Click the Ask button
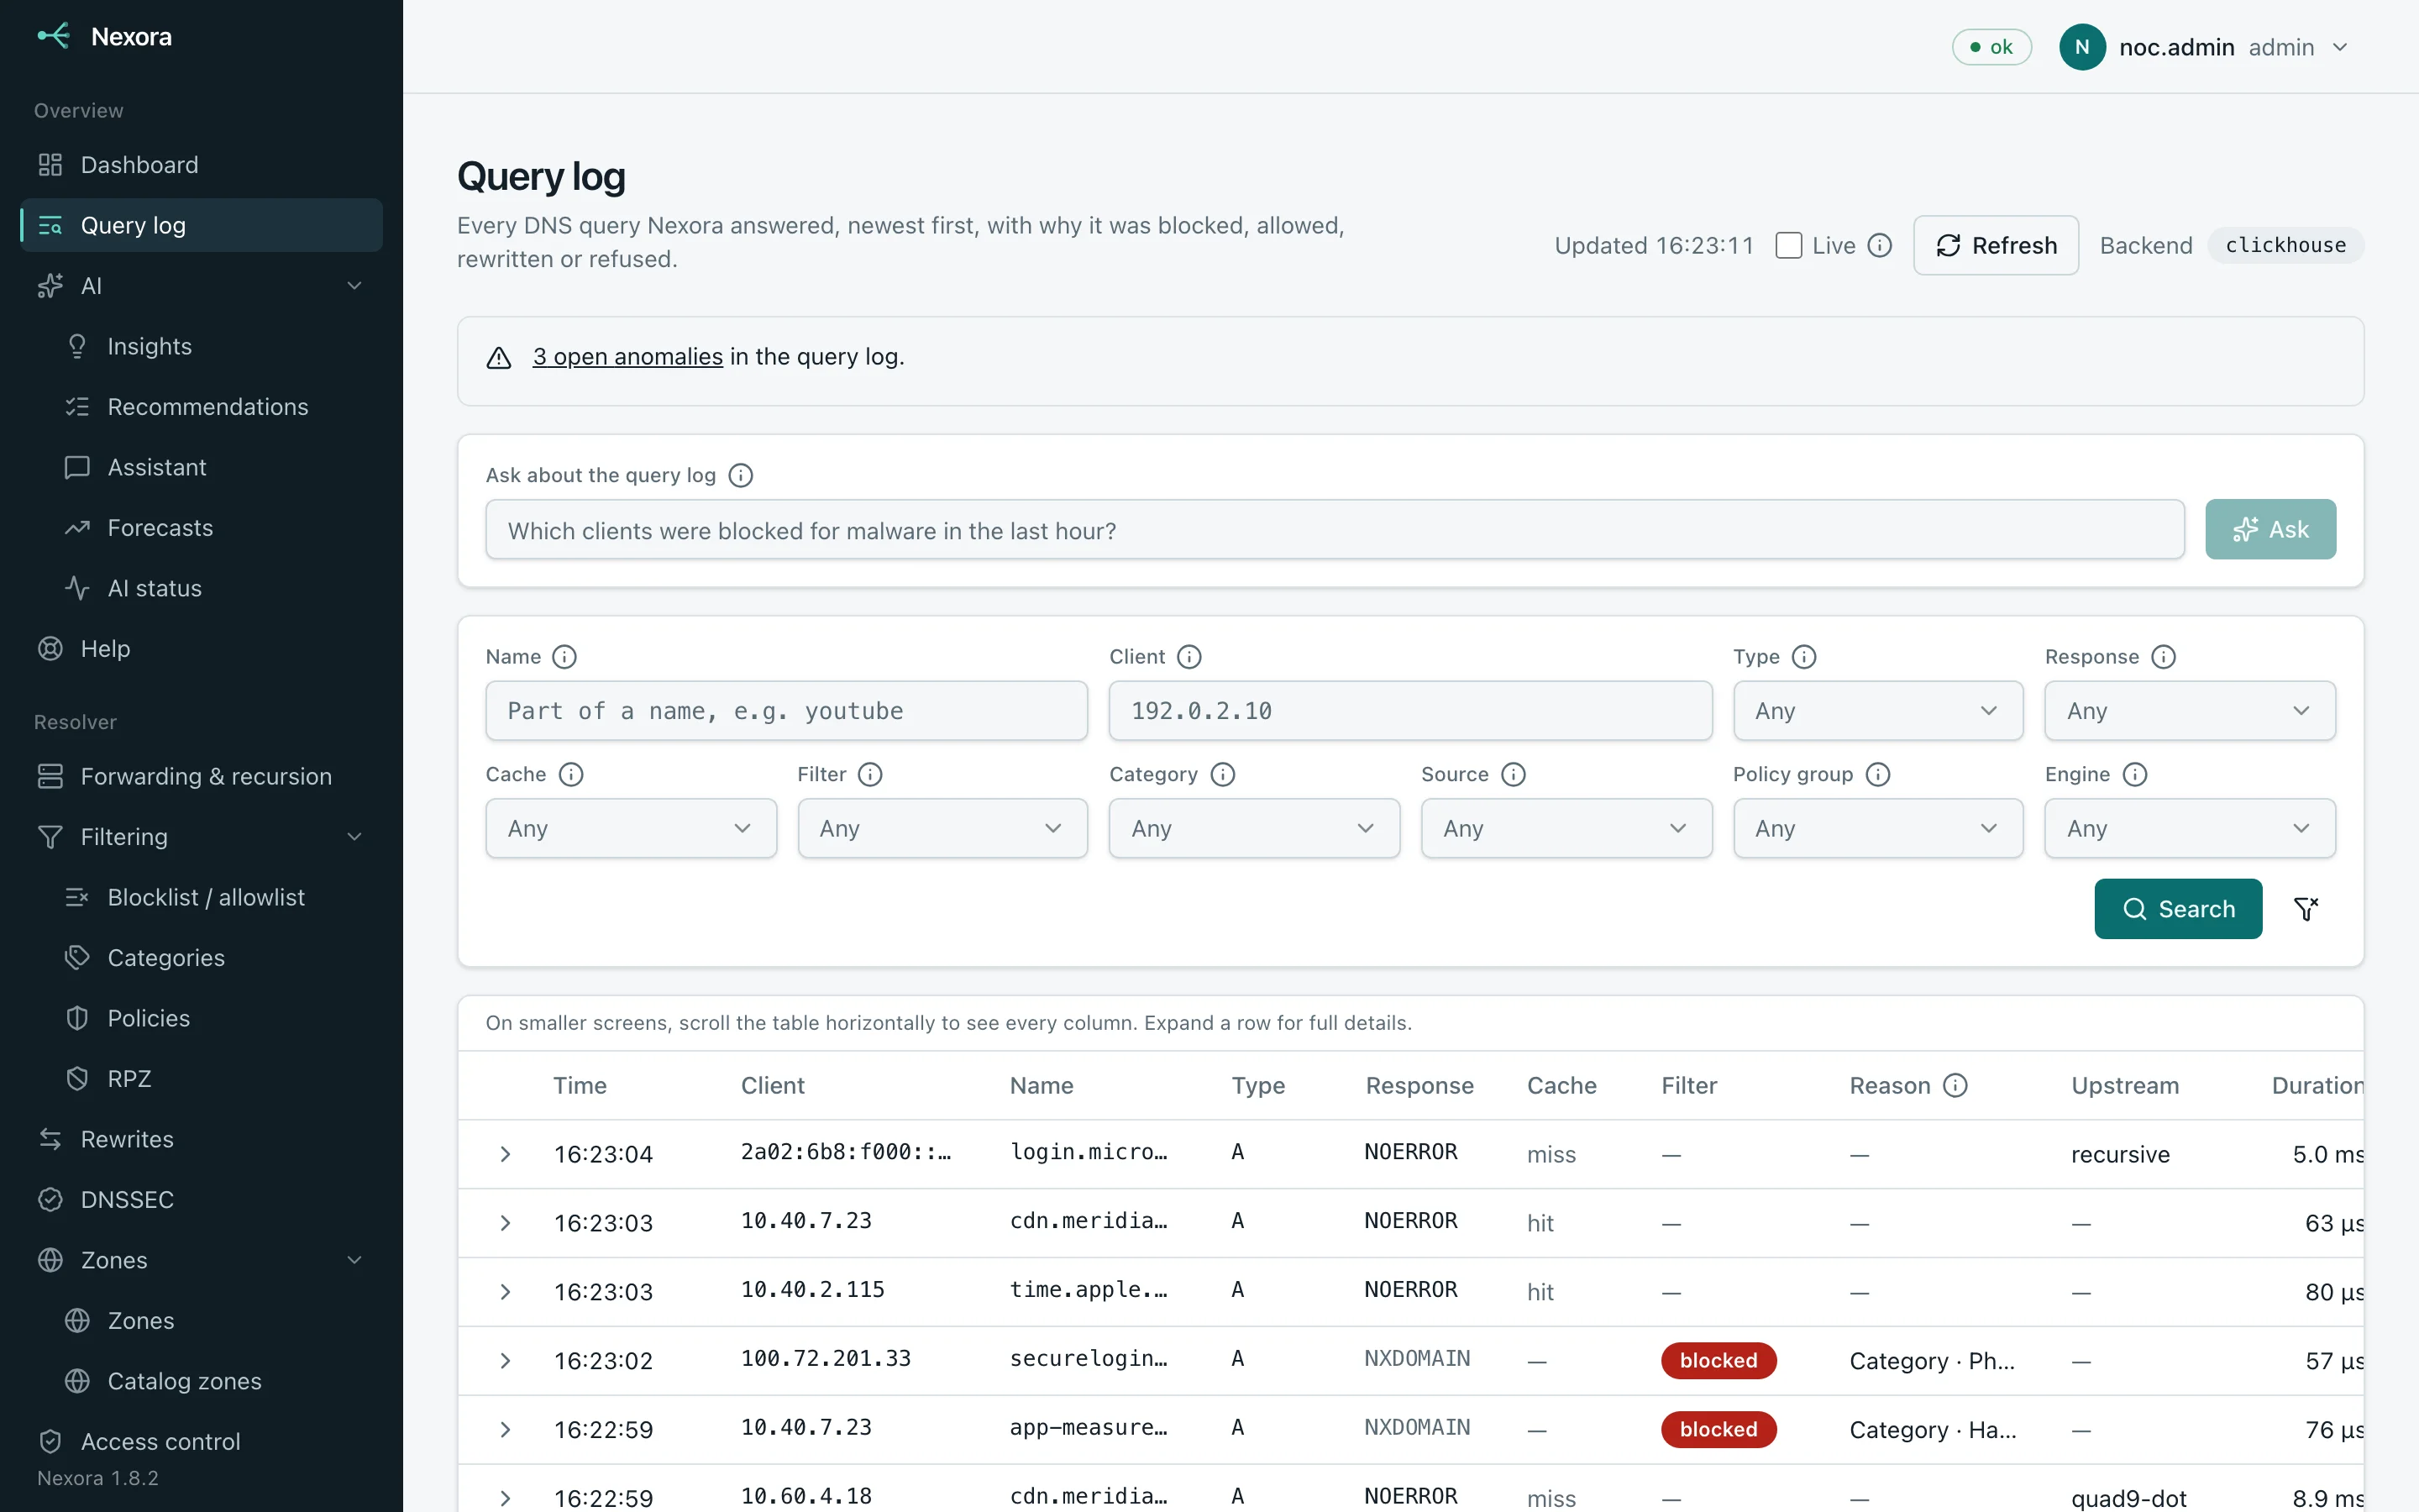Viewport: 2419px width, 1512px height. click(x=2270, y=529)
